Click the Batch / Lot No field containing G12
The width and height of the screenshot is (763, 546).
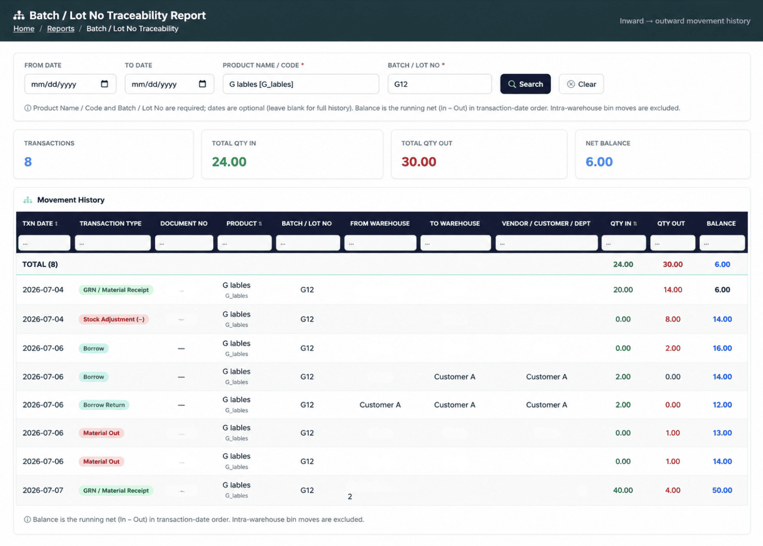coord(440,84)
